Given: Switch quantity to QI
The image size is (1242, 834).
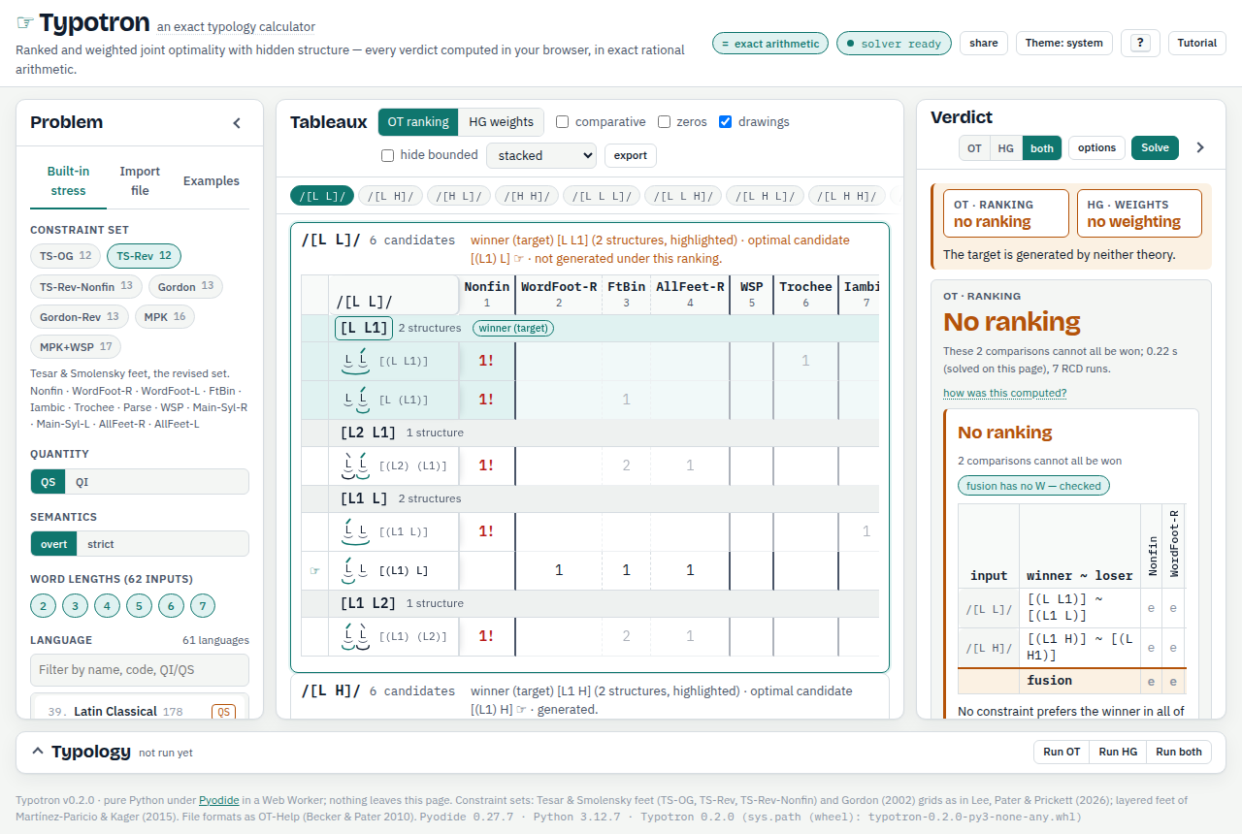Looking at the screenshot, I should (82, 481).
